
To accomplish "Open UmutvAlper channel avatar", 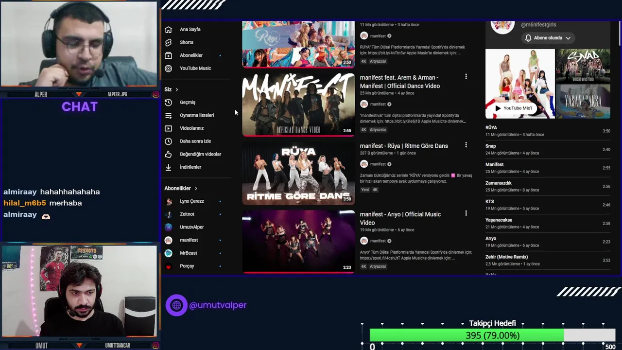I will pos(169,227).
